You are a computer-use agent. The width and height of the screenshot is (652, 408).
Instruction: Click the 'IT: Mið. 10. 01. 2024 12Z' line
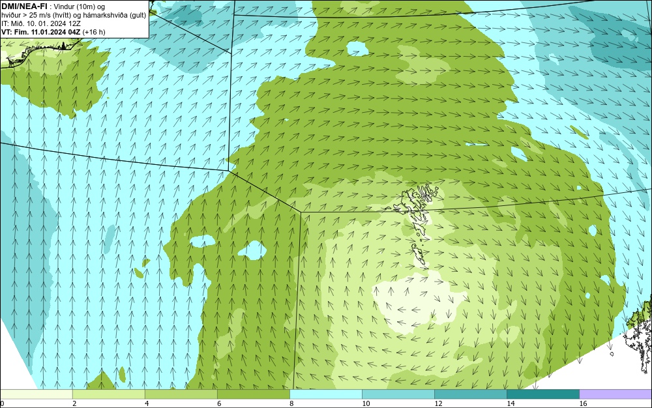pos(40,23)
